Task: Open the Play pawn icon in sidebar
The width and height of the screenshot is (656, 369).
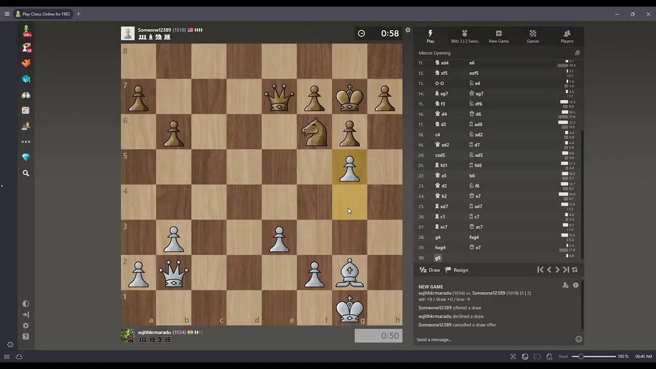Action: point(26,31)
